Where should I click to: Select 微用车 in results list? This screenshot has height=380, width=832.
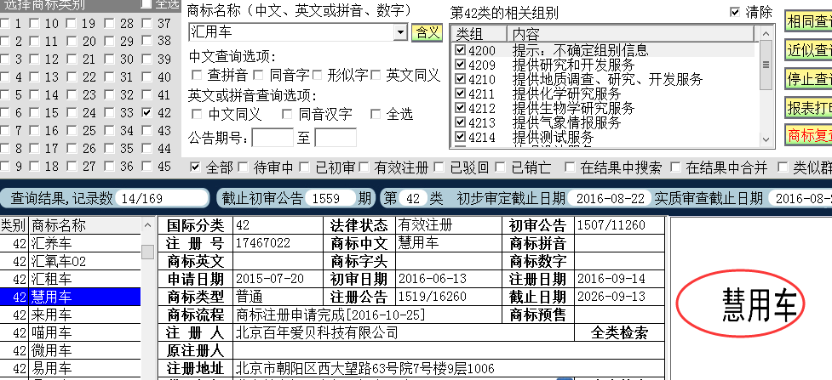[x=70, y=350]
